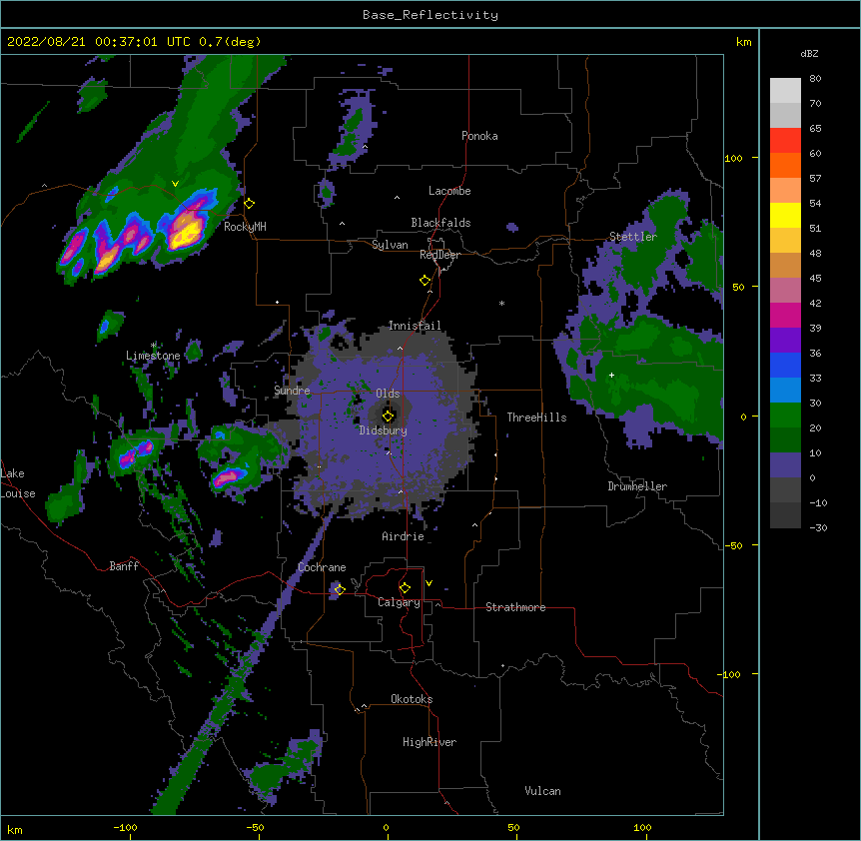Image resolution: width=861 pixels, height=841 pixels.
Task: Pick the light gray 70-80 dBZ swatch
Action: click(785, 91)
